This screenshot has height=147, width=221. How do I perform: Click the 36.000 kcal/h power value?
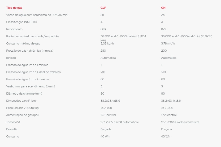[x=187, y=36]
